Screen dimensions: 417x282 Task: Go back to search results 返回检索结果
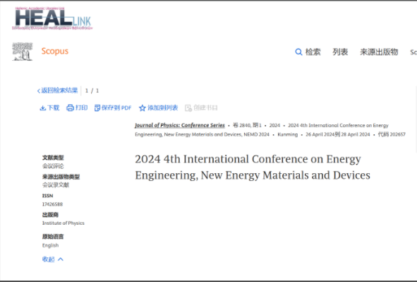point(59,90)
